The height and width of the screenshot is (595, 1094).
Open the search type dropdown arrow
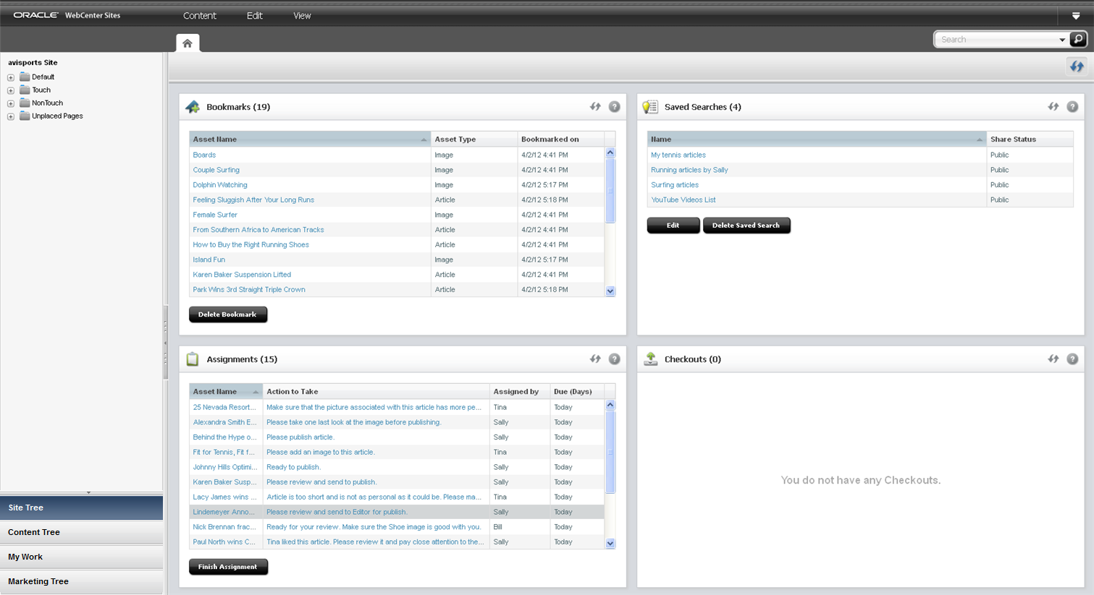pos(1062,40)
